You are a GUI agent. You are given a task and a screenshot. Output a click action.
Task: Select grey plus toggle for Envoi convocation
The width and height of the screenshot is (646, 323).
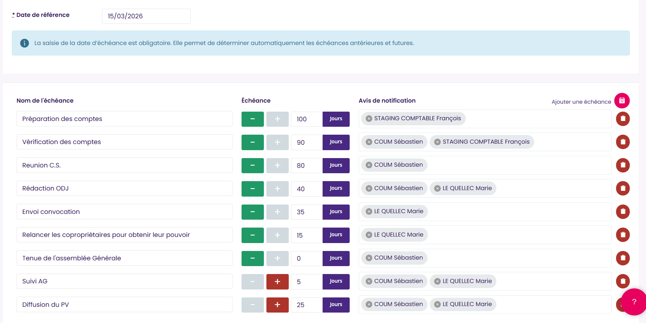point(278,212)
